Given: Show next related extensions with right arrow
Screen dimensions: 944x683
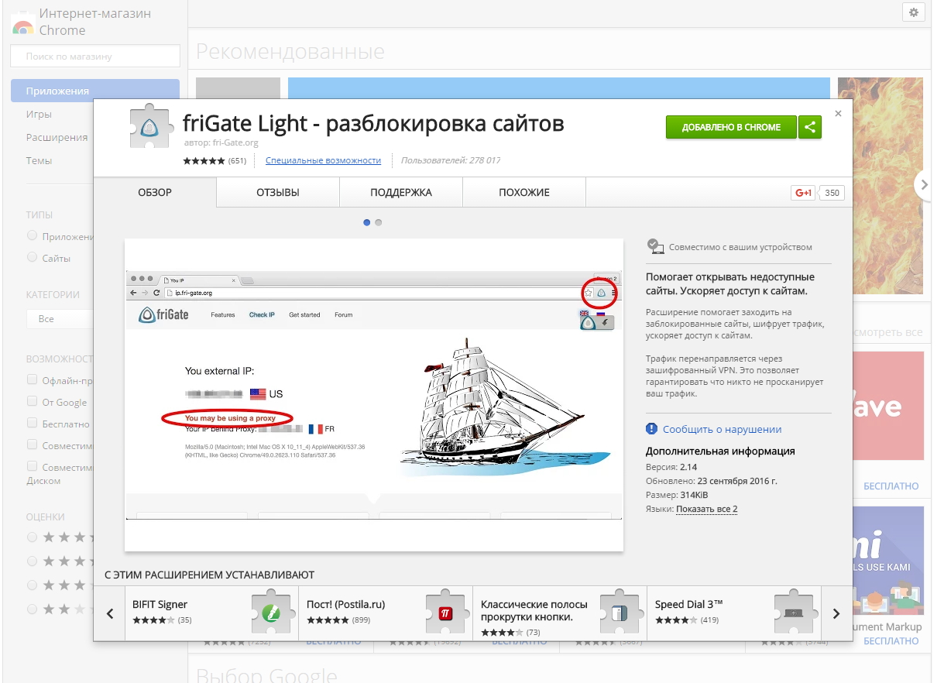Looking at the screenshot, I should click(x=836, y=613).
